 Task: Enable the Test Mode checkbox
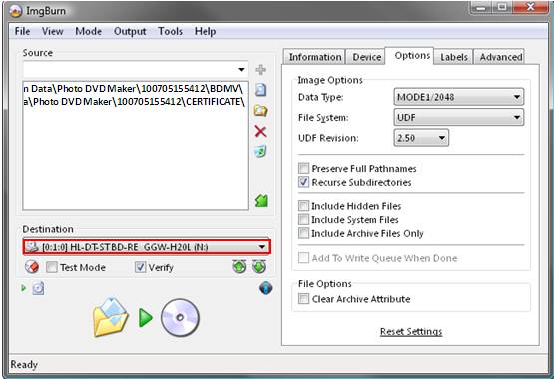[52, 267]
